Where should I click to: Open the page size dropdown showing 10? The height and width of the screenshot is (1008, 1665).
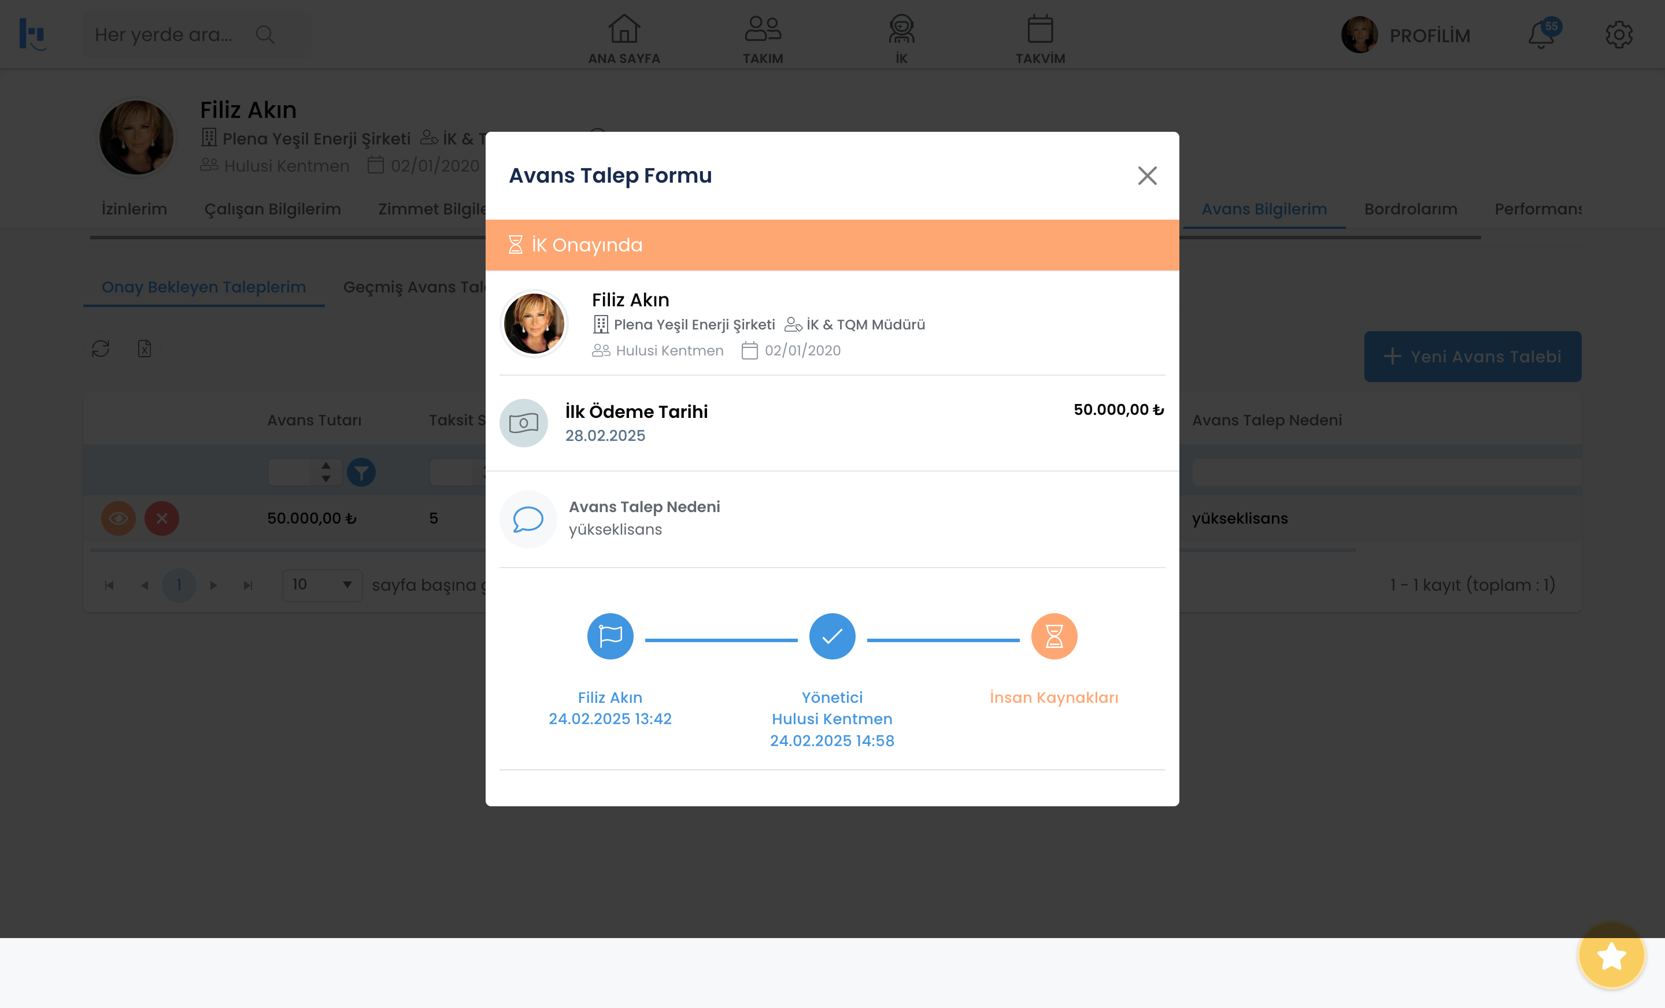tap(321, 584)
